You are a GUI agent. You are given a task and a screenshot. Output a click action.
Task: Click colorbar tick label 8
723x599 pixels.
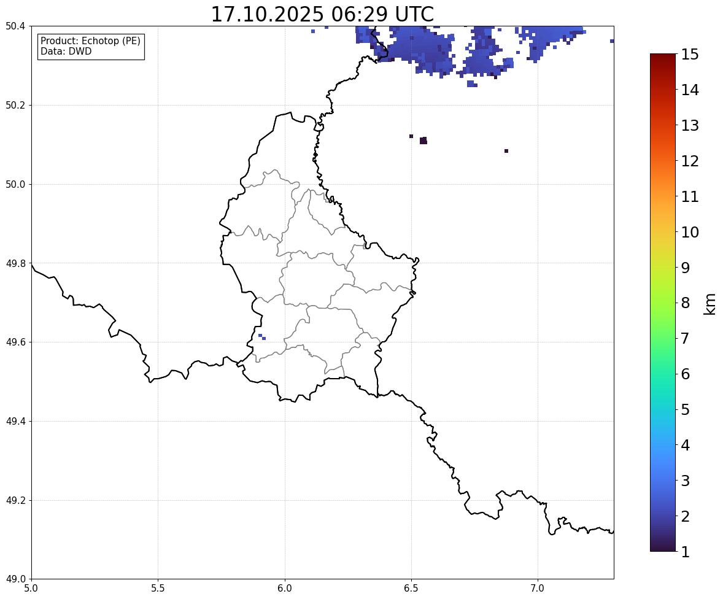[x=686, y=303]
